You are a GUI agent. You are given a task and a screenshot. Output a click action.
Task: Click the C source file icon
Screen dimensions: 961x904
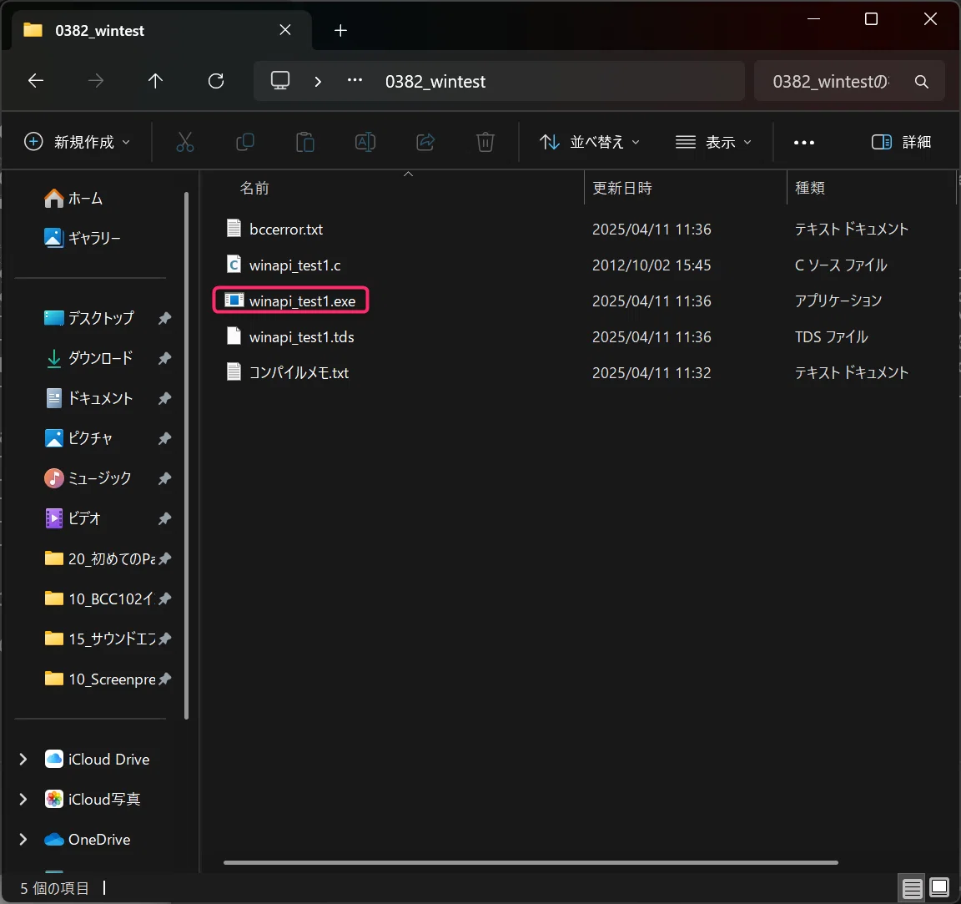click(x=234, y=265)
